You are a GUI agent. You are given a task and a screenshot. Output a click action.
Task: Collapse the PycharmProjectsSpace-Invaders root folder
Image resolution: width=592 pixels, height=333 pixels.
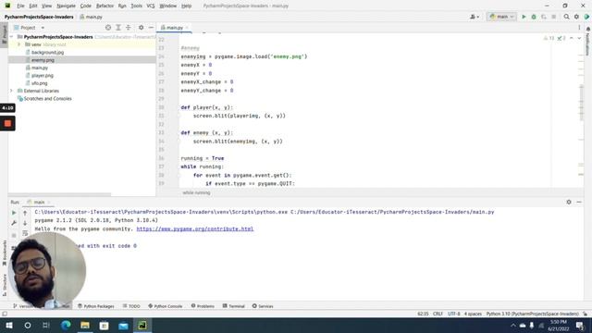[12, 37]
